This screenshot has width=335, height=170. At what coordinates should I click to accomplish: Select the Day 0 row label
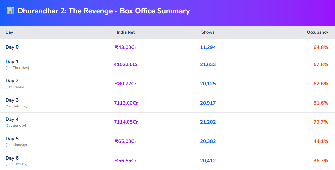(x=12, y=47)
